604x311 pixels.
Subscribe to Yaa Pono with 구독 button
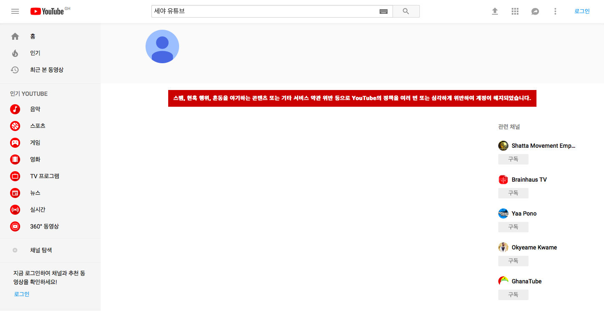pos(513,227)
